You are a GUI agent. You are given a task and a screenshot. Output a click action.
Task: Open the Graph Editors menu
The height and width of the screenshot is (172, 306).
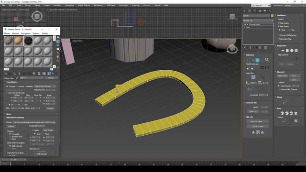click(x=84, y=5)
